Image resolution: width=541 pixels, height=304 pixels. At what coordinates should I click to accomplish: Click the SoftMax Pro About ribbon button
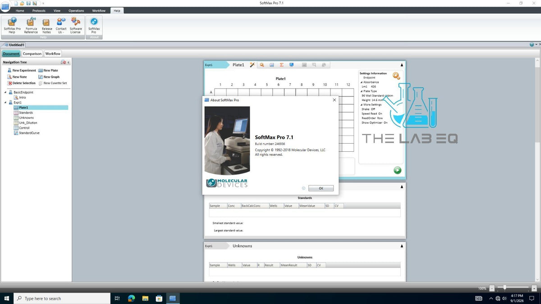pyautogui.click(x=94, y=25)
